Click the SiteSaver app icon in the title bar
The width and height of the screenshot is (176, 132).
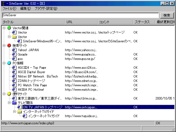point(4,4)
